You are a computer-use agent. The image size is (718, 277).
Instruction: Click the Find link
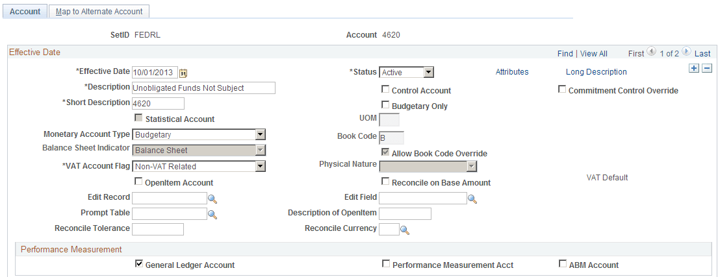tap(565, 53)
